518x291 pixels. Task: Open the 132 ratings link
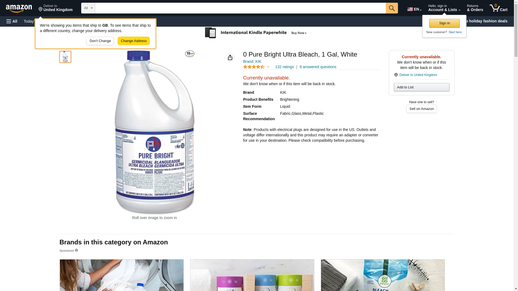(284, 67)
